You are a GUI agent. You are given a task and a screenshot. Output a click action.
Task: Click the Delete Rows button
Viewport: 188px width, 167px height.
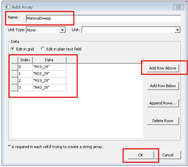[x=163, y=121]
